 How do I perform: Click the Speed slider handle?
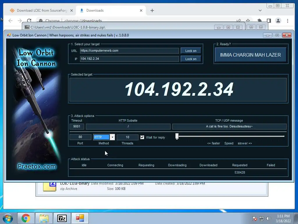[x=177, y=136]
